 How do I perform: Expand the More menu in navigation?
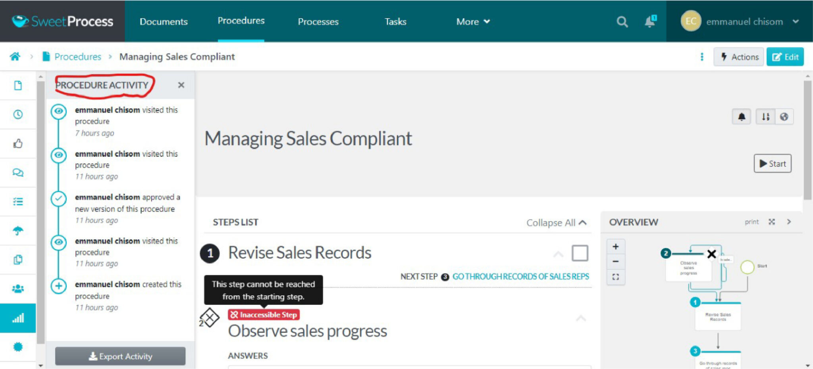tap(473, 22)
